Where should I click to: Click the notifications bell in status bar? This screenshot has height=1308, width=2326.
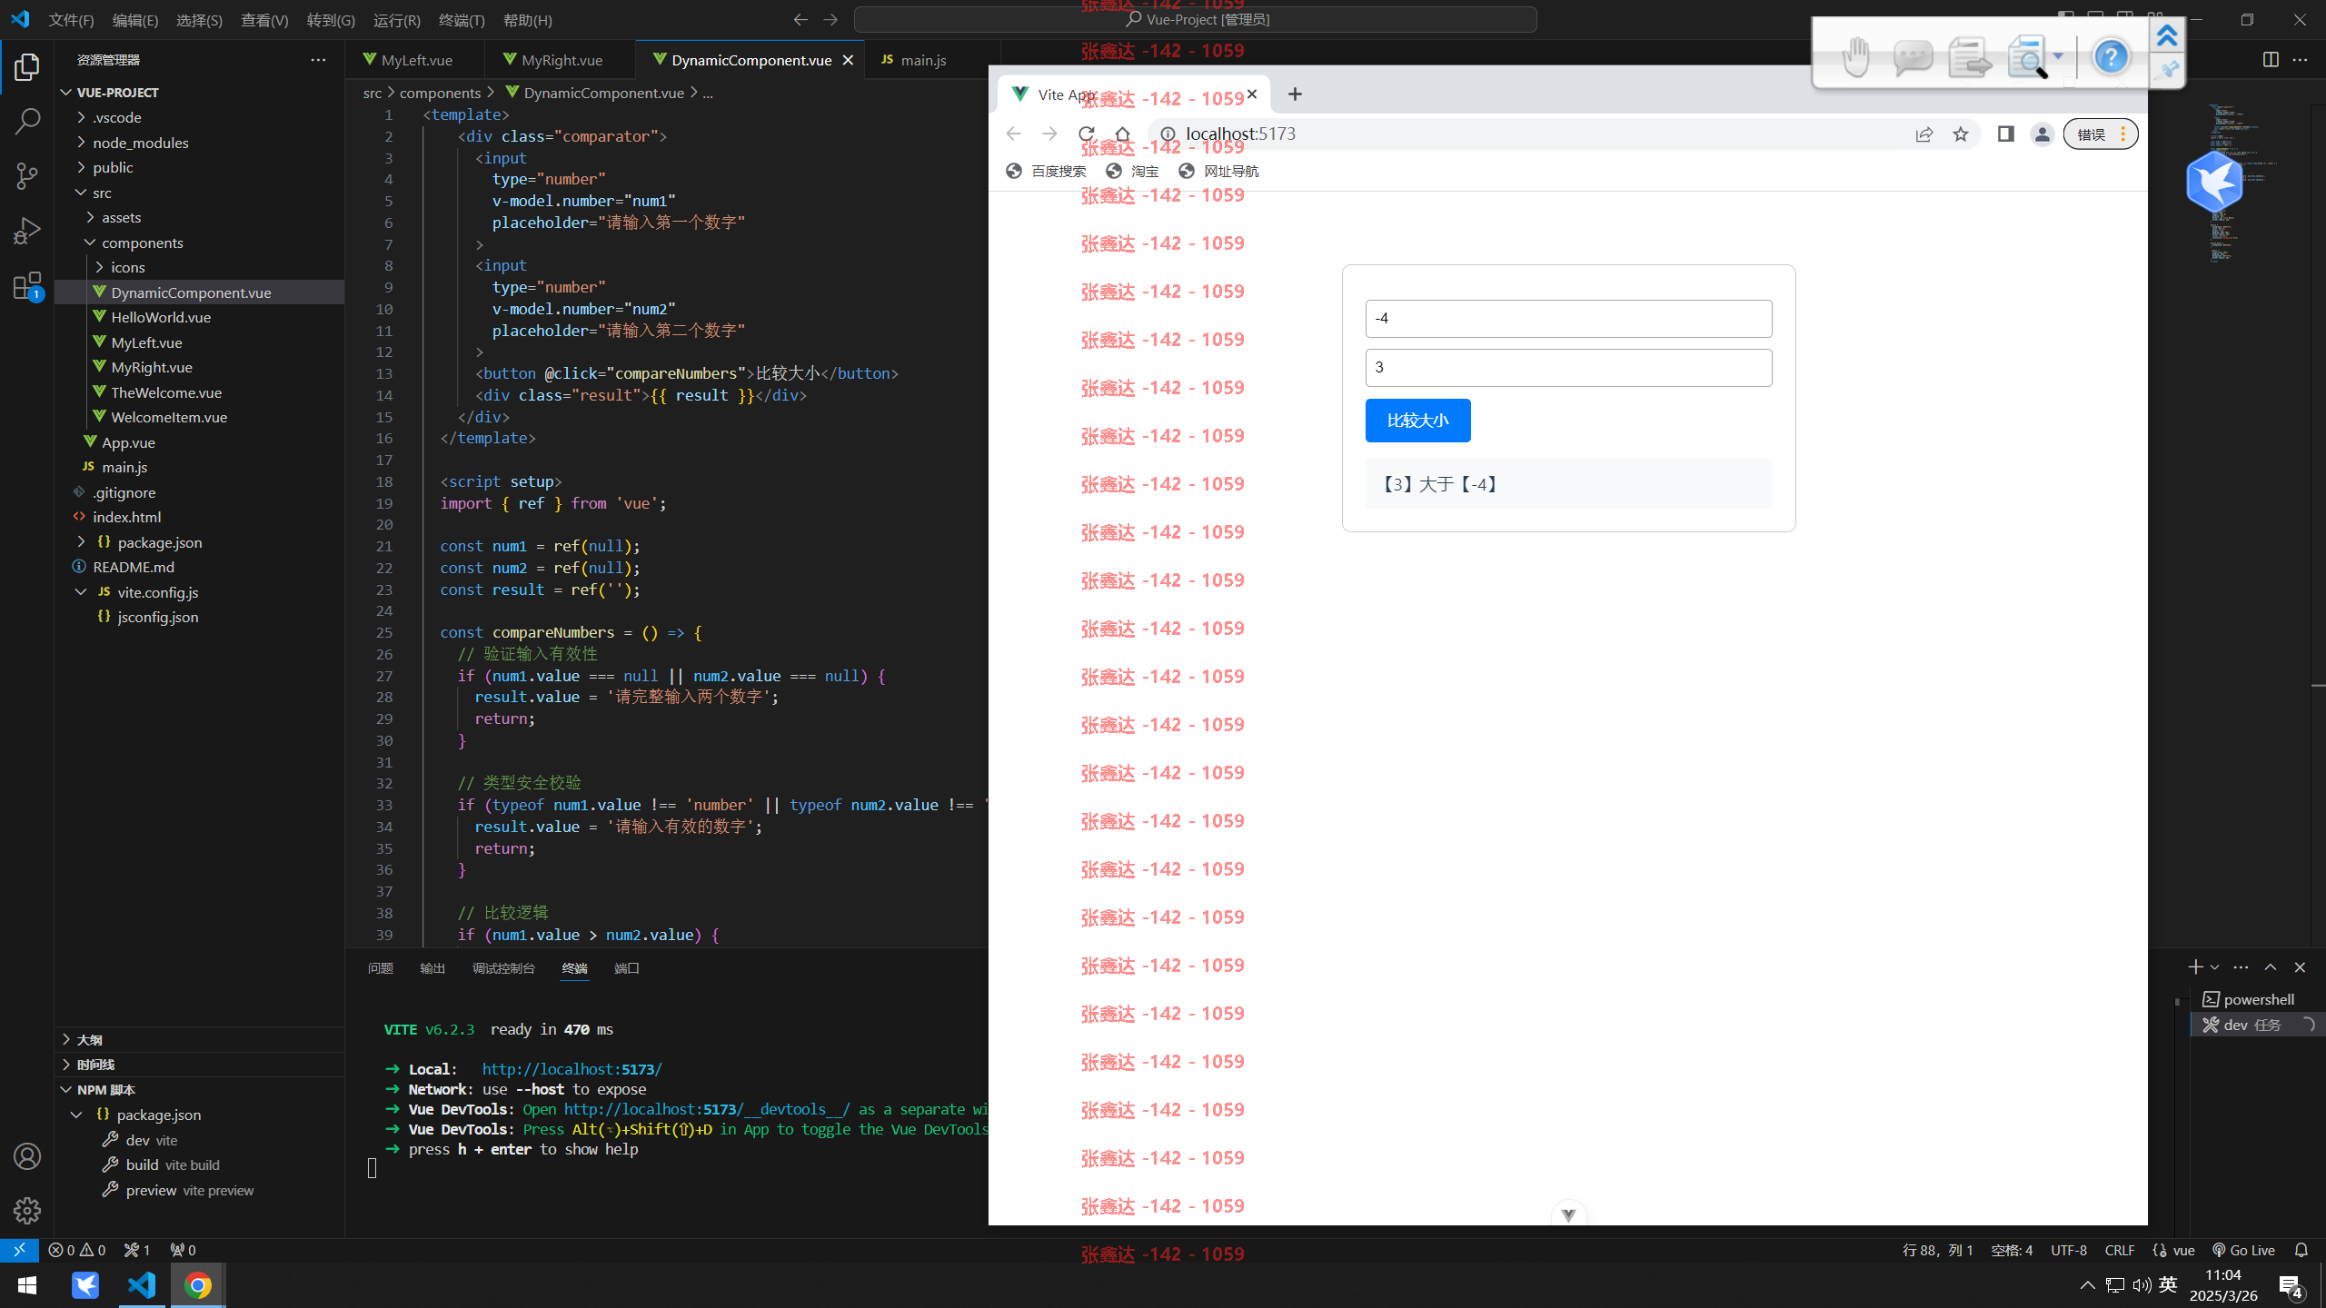2301,1250
